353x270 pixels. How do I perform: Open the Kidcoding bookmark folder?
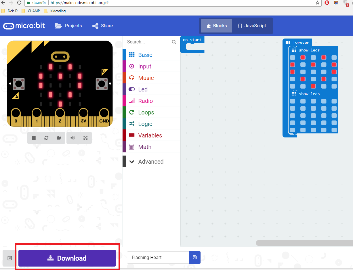(55, 11)
